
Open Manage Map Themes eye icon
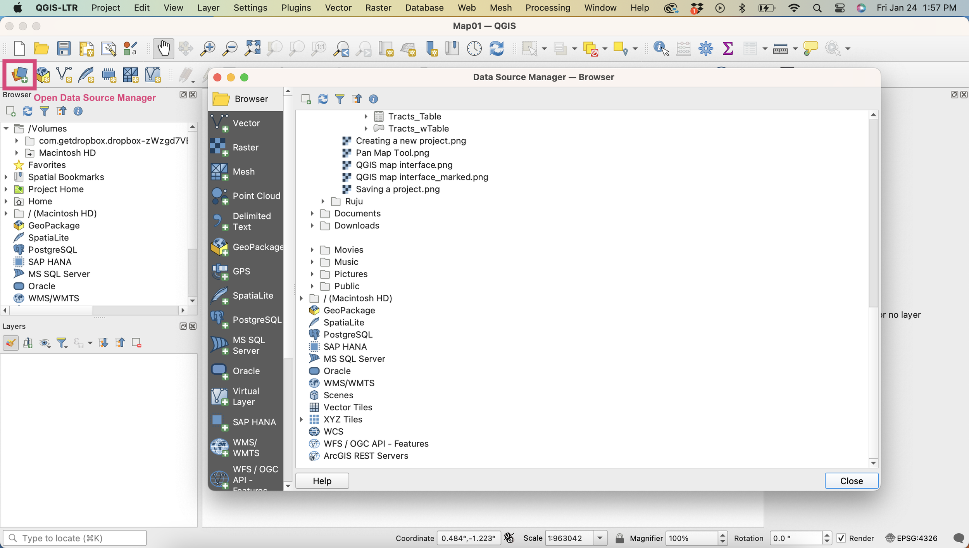tap(45, 343)
